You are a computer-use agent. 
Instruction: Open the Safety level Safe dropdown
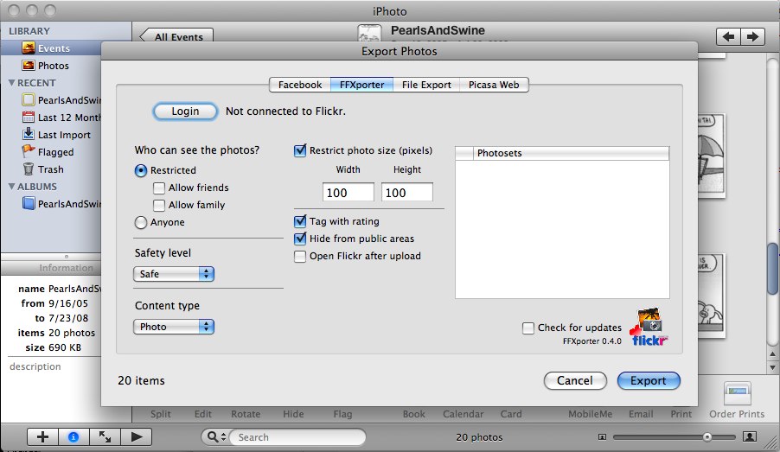174,274
